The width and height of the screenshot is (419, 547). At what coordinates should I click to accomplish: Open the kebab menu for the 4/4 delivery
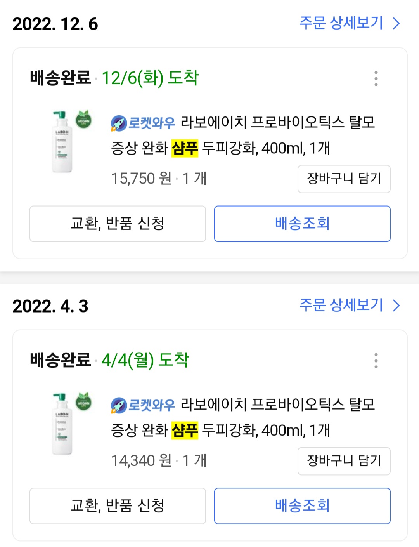pyautogui.click(x=376, y=361)
